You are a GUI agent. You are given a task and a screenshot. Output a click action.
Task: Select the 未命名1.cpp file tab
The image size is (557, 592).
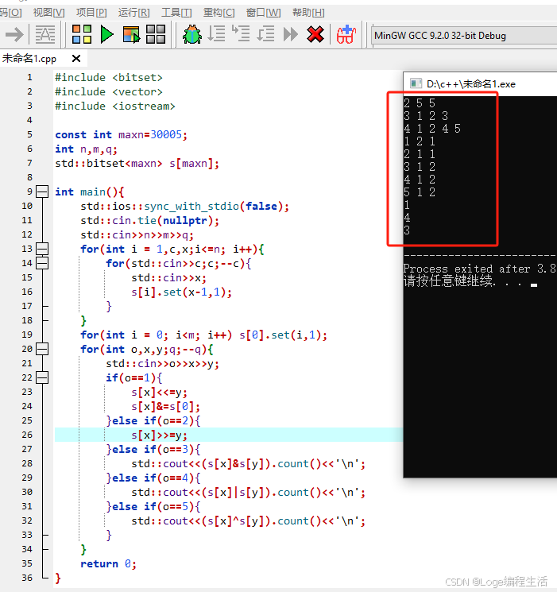point(29,59)
